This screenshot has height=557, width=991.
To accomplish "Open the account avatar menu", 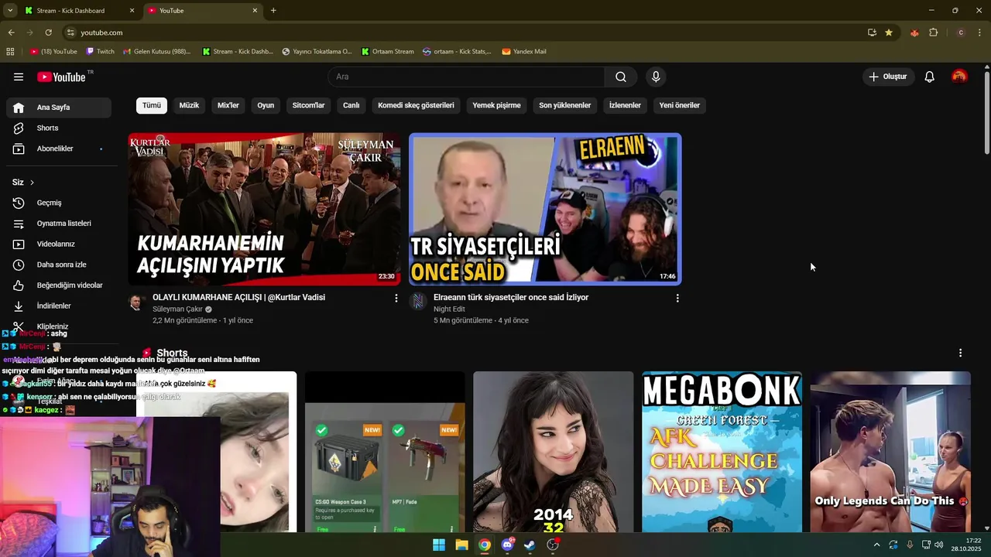I will (959, 77).
